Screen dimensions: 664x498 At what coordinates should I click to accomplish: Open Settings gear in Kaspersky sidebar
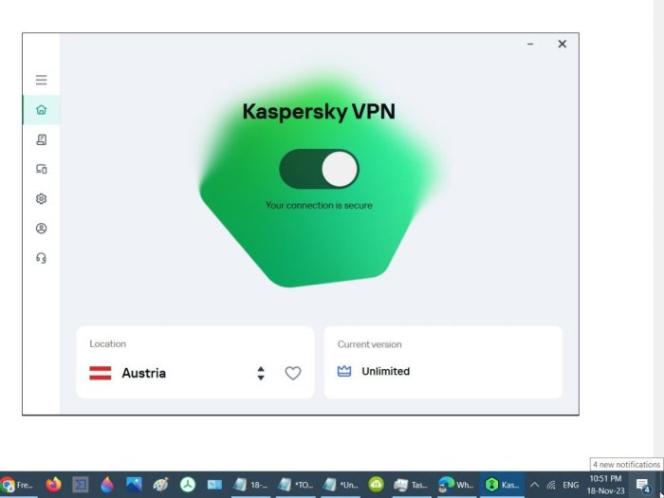pyautogui.click(x=41, y=198)
